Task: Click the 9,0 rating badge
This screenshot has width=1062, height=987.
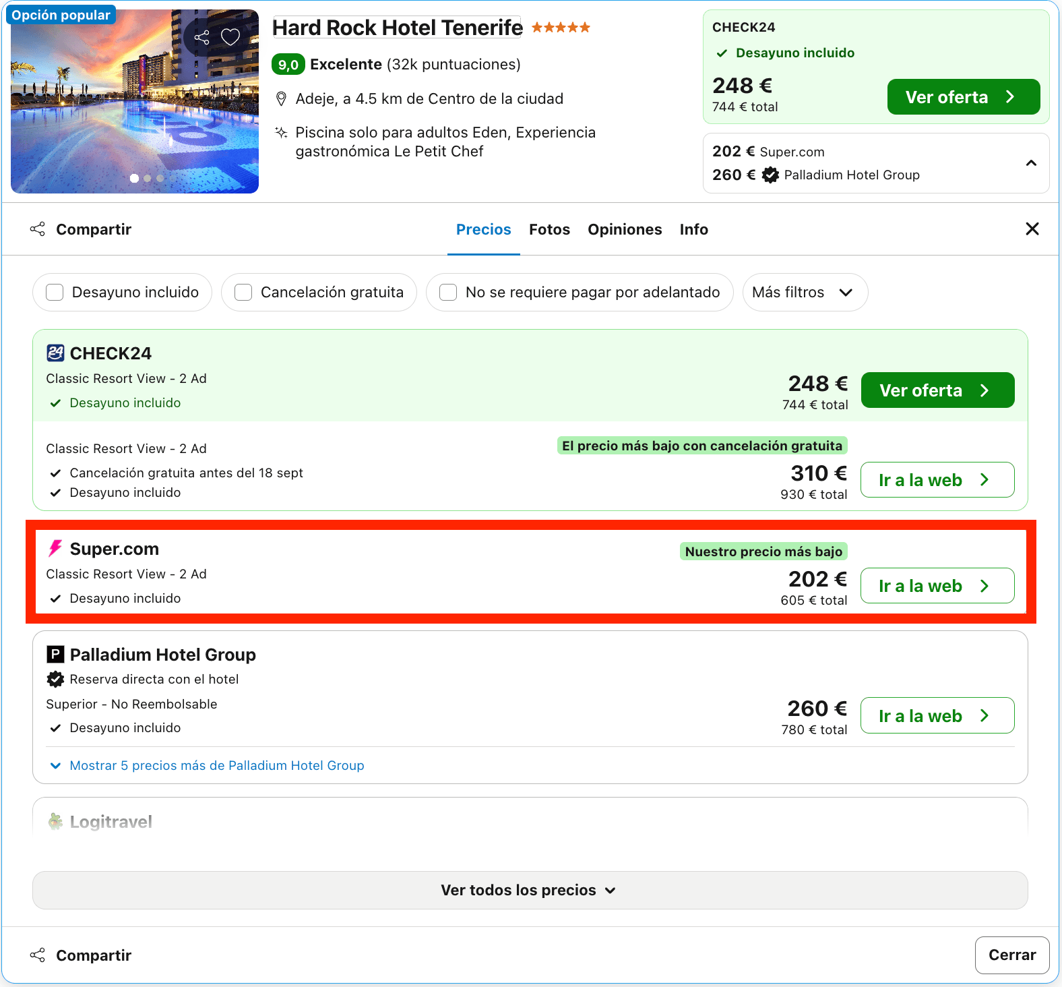Action: pos(288,65)
